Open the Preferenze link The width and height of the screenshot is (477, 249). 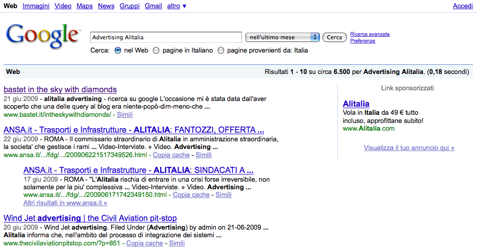click(363, 41)
